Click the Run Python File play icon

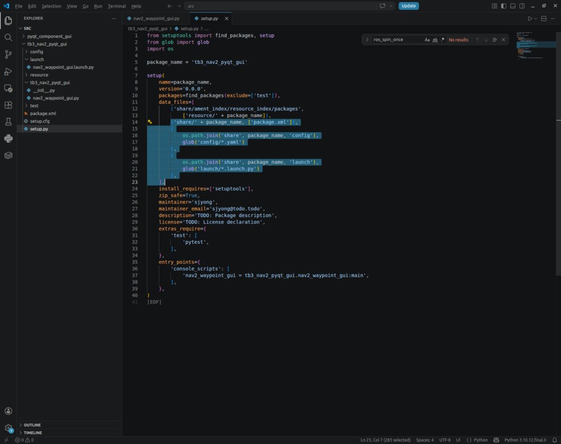coord(530,19)
